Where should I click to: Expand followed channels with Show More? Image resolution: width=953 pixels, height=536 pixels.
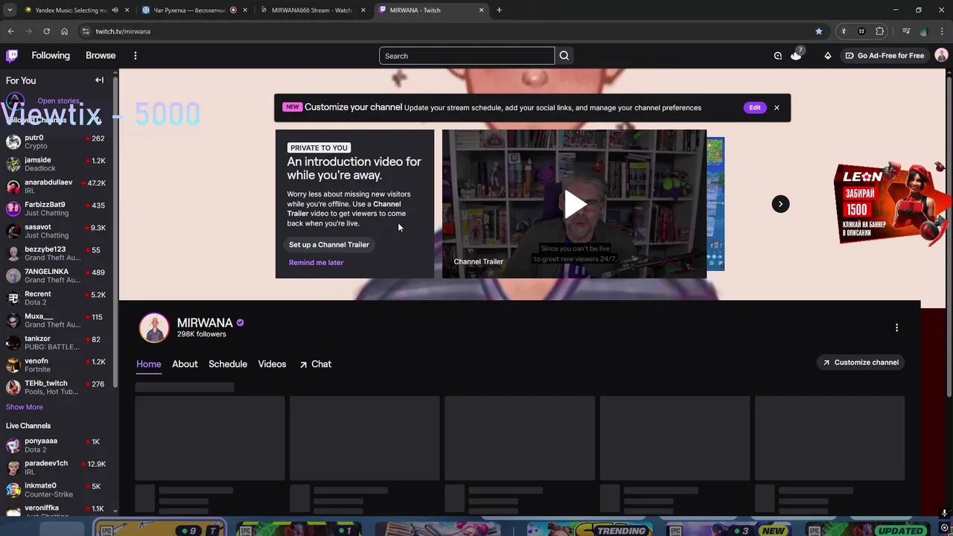pyautogui.click(x=25, y=407)
